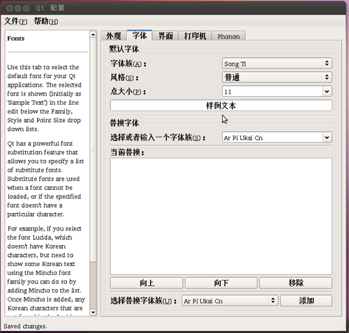Expand the 点大小 dropdown arrow
The width and height of the screenshot is (349, 333).
pyautogui.click(x=327, y=91)
